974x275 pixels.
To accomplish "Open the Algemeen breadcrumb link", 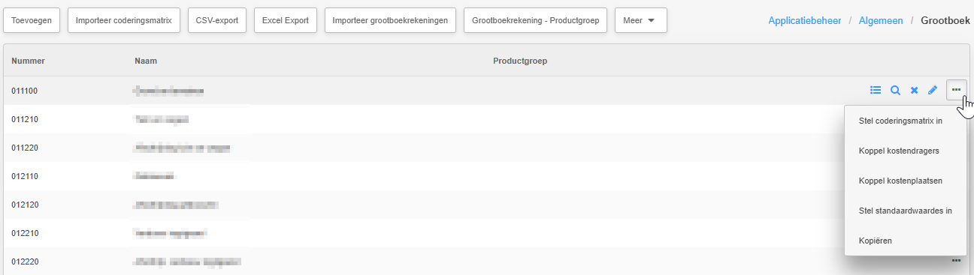I will 881,21.
